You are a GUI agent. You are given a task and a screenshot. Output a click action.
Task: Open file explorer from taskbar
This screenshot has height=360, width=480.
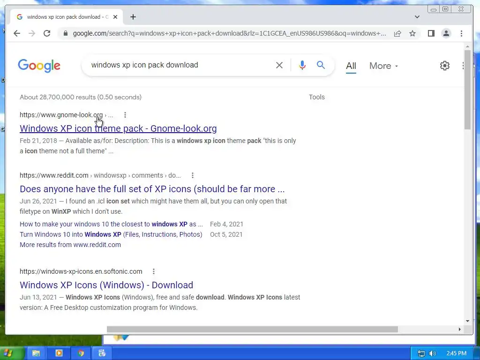(36, 353)
